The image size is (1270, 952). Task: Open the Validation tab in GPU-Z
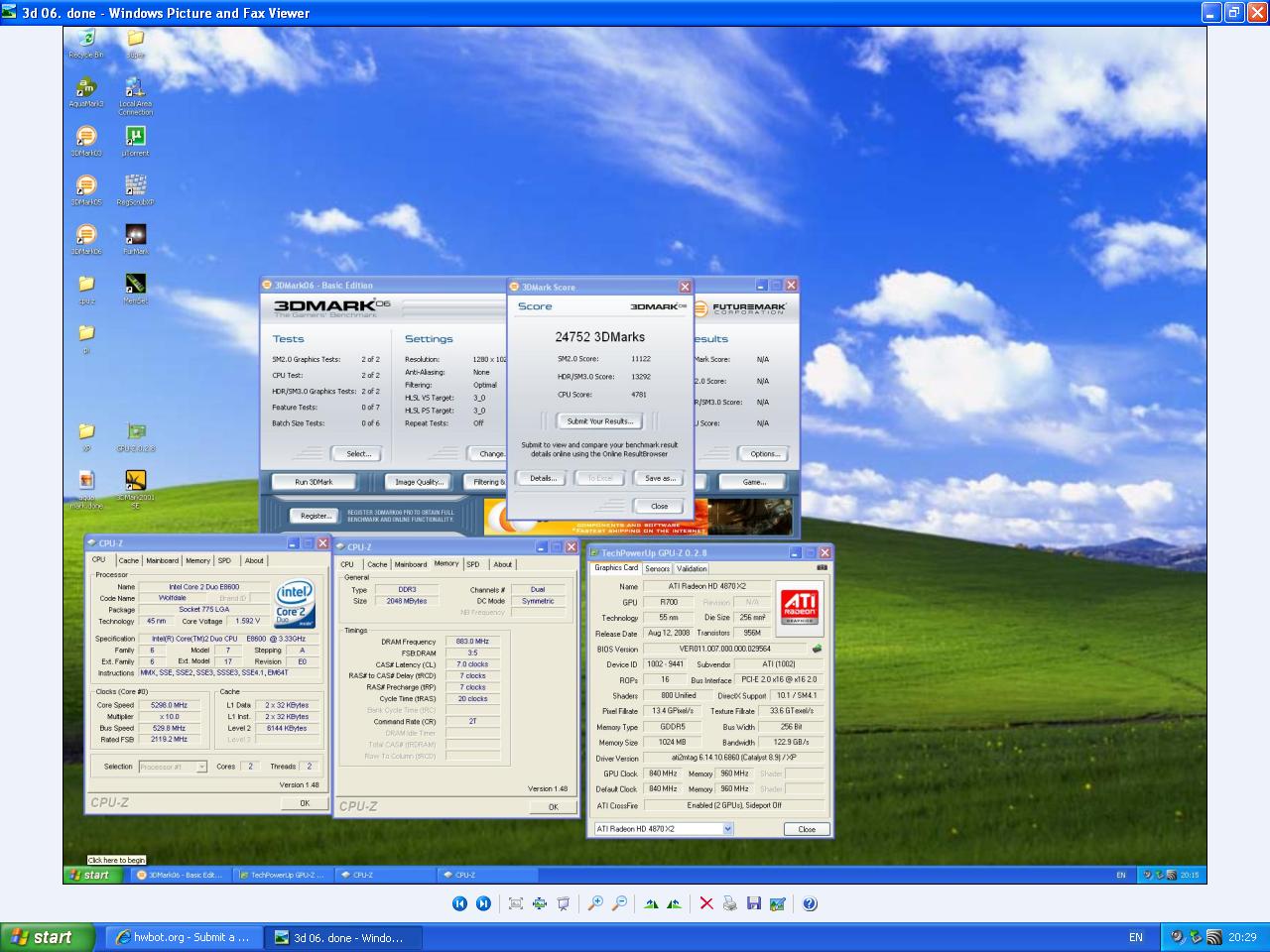[692, 569]
